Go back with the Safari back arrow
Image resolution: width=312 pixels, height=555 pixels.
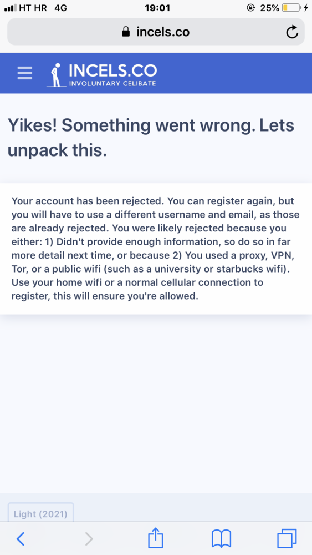pos(21,539)
